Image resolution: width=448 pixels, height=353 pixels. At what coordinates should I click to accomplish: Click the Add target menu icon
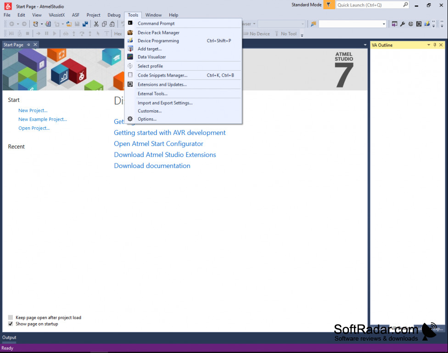point(130,49)
